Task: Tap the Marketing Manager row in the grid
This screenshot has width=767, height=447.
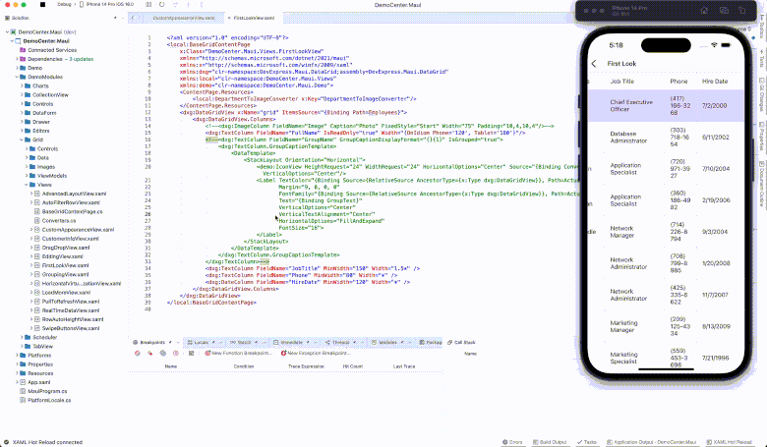Action: point(666,326)
